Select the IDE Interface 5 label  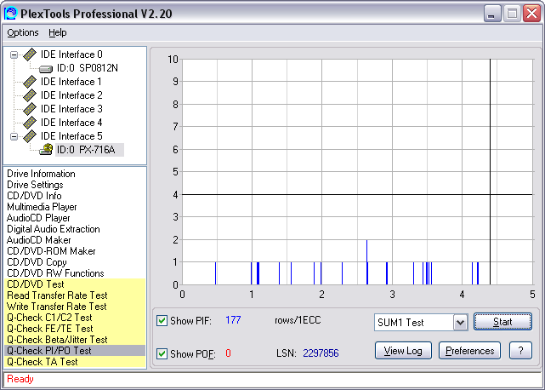tap(71, 136)
